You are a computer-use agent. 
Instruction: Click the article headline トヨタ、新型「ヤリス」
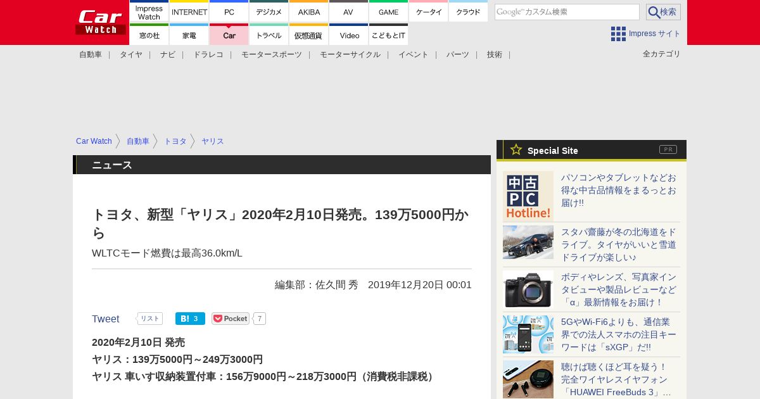[281, 224]
